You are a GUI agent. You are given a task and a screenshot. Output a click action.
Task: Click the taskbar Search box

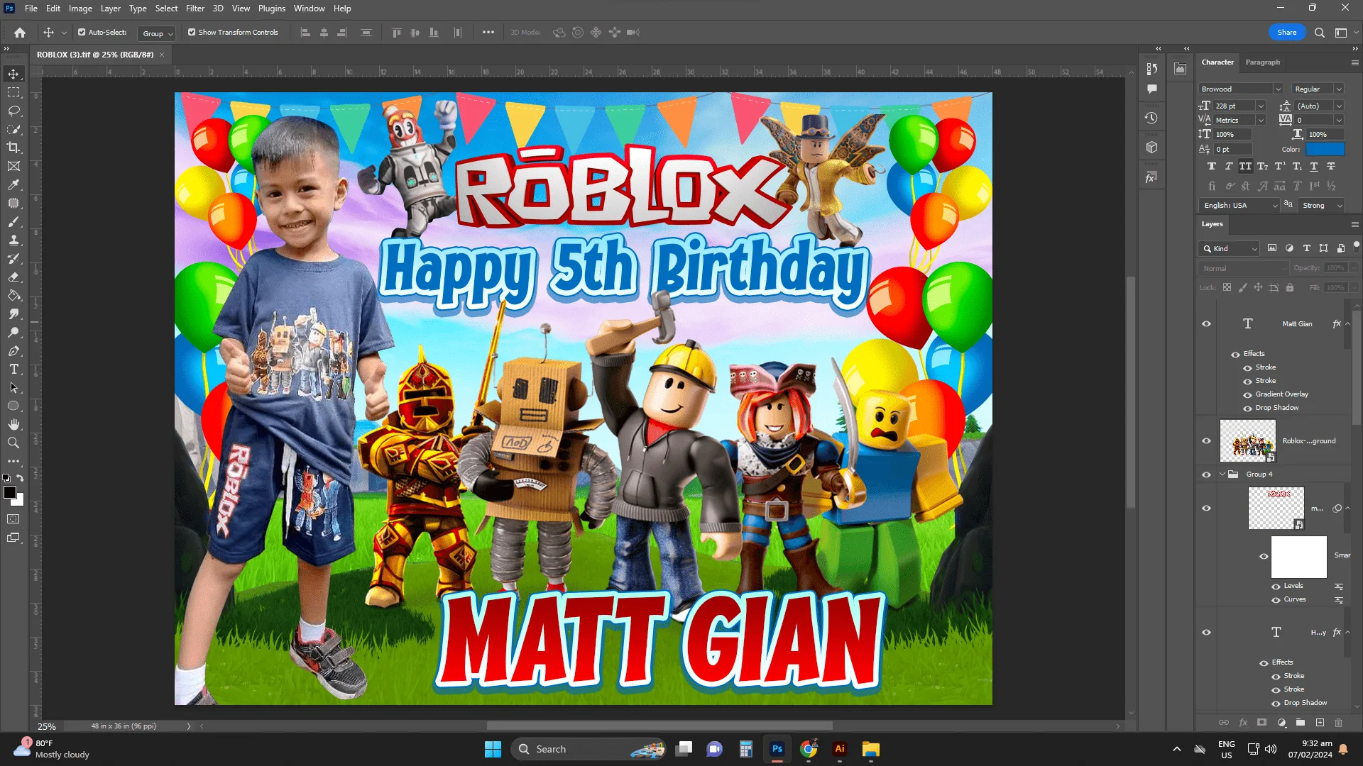point(589,749)
